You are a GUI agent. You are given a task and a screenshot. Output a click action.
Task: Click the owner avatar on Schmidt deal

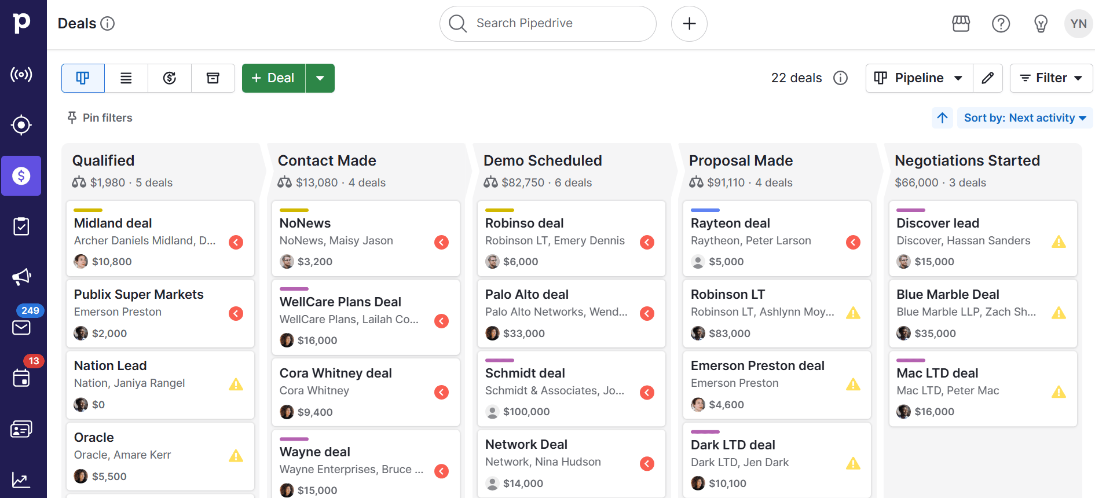point(492,412)
